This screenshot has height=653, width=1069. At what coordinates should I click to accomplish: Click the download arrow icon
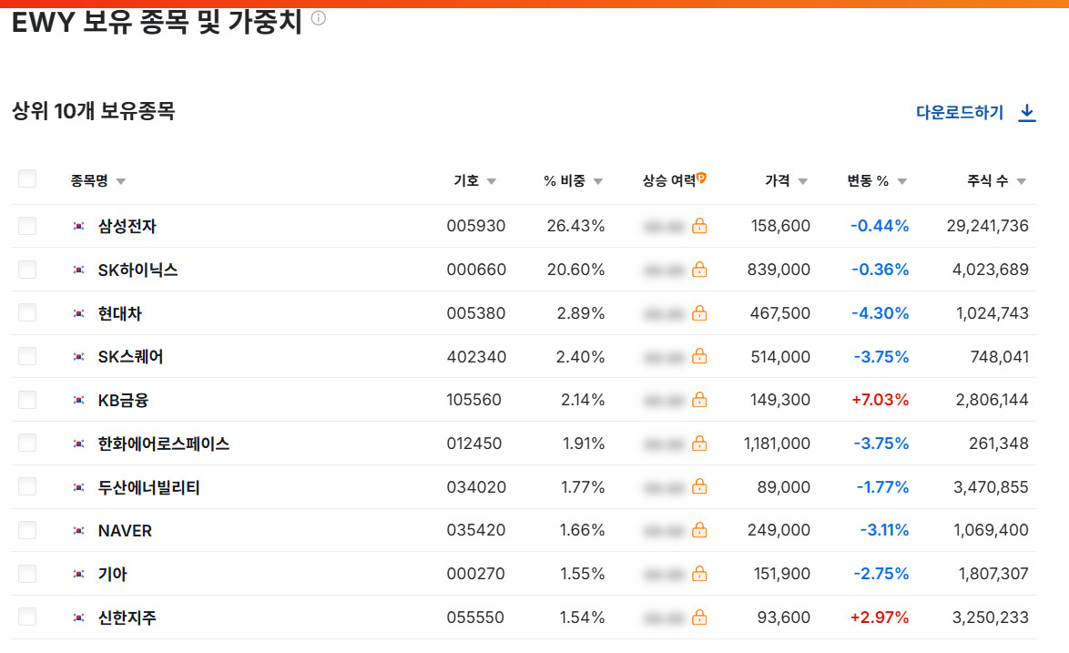point(1027,113)
